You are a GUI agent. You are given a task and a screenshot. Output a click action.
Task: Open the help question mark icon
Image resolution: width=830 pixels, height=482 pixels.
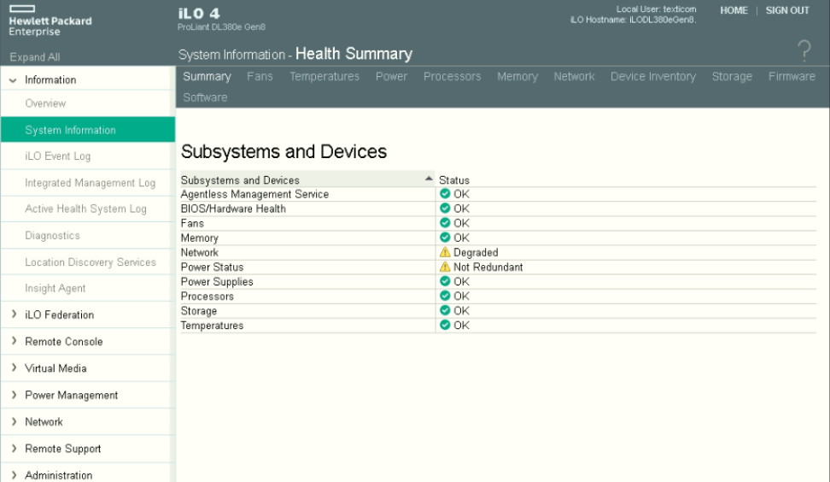pos(804,50)
